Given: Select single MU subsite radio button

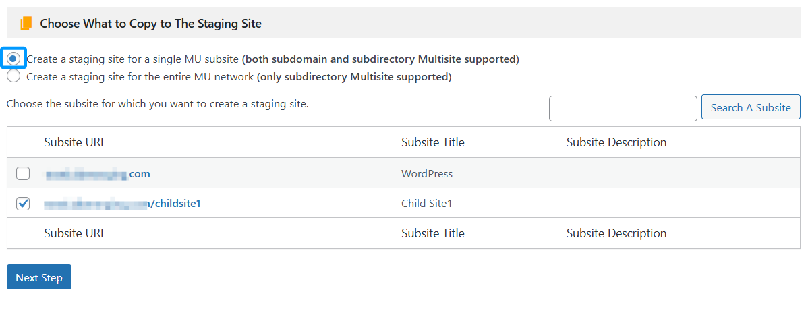Looking at the screenshot, I should click(13, 59).
